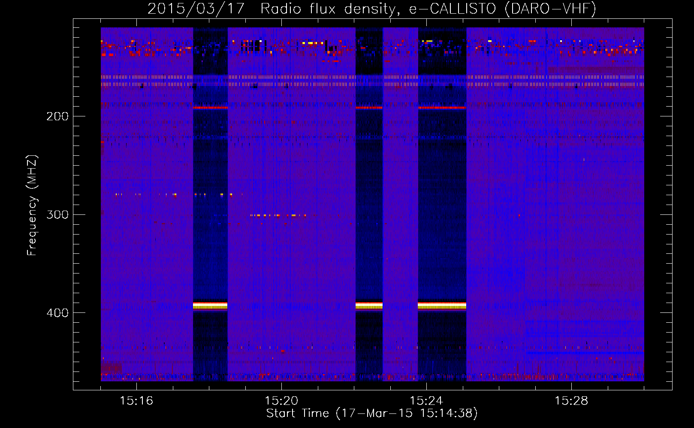Screen dimensions: 694x428
Task: Click the plot title 'Radio flux density, e-CALLISTO (DARO-VHF)'
Action: pyautogui.click(x=428, y=9)
